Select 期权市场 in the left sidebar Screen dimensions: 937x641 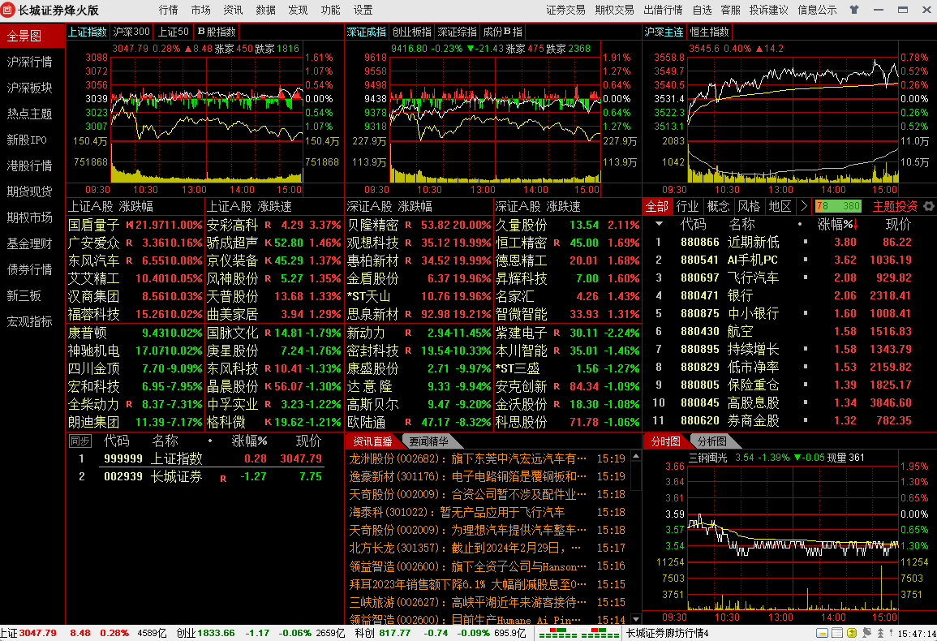click(x=30, y=217)
